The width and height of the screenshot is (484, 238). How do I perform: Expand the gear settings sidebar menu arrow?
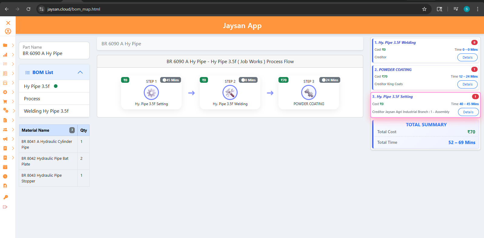coord(13,92)
